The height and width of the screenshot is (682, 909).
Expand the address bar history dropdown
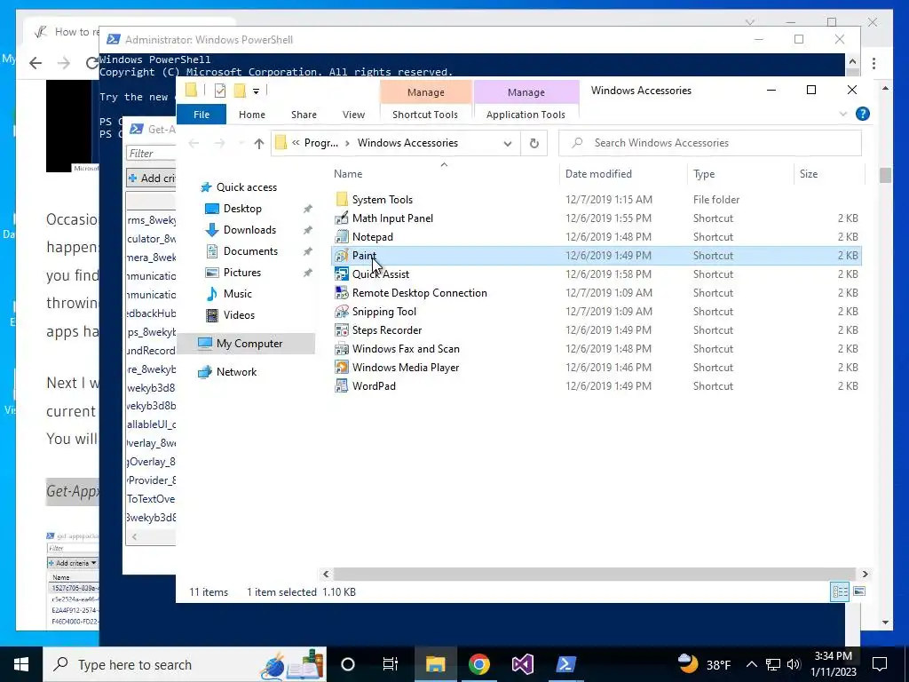pyautogui.click(x=507, y=143)
